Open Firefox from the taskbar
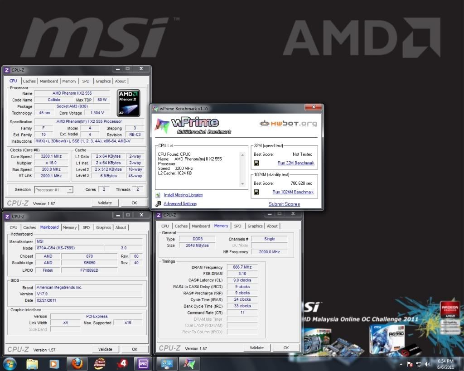This screenshot has height=371, width=464. [x=77, y=364]
